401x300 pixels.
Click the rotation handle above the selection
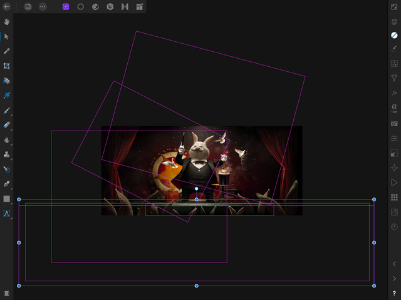(196, 189)
